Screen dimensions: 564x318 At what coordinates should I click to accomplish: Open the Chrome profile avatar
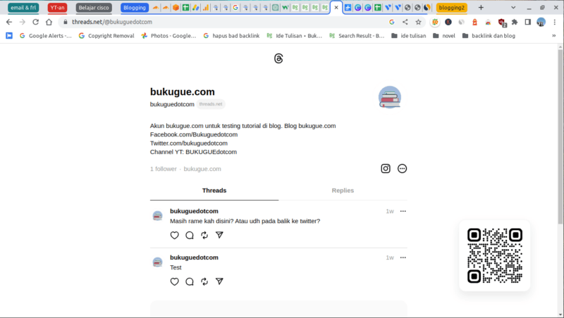click(x=541, y=22)
